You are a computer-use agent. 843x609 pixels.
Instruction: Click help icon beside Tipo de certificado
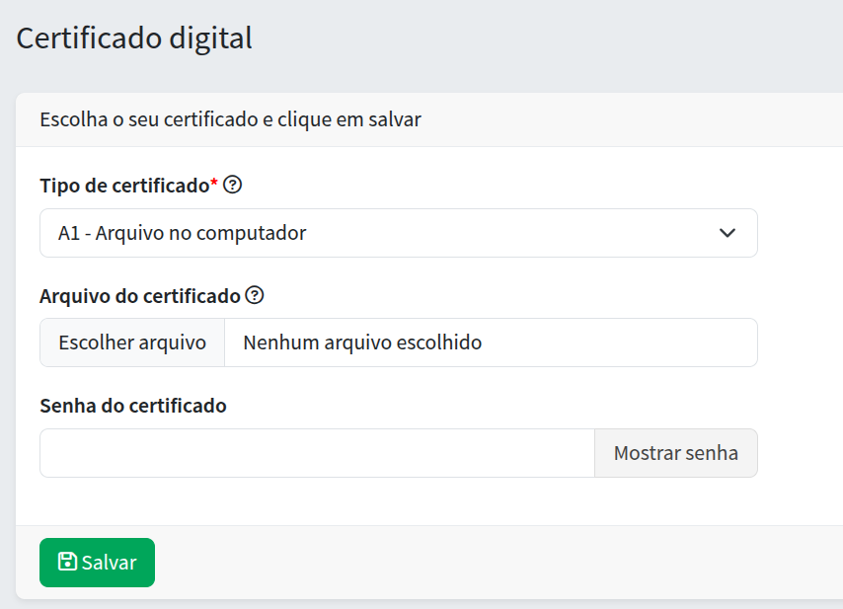click(233, 185)
